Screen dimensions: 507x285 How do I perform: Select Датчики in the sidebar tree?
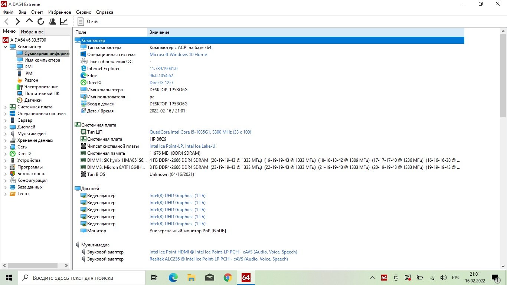33,100
